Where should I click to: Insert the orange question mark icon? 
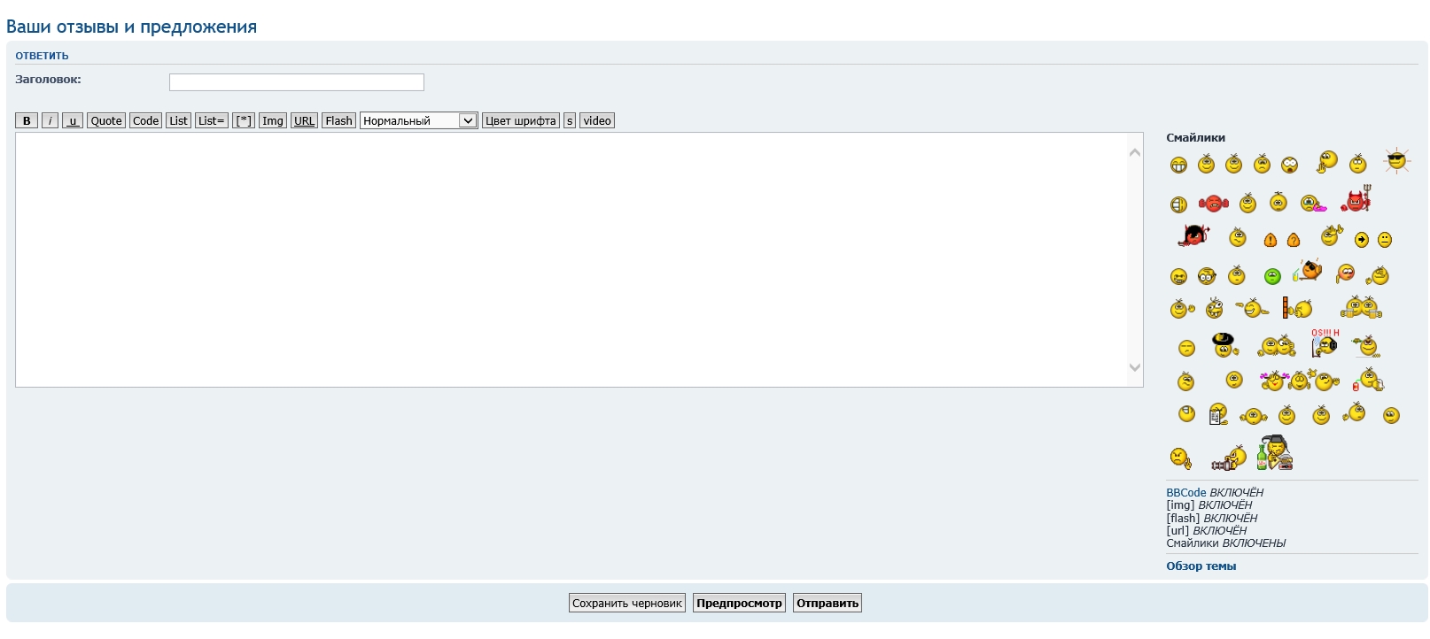click(1293, 240)
